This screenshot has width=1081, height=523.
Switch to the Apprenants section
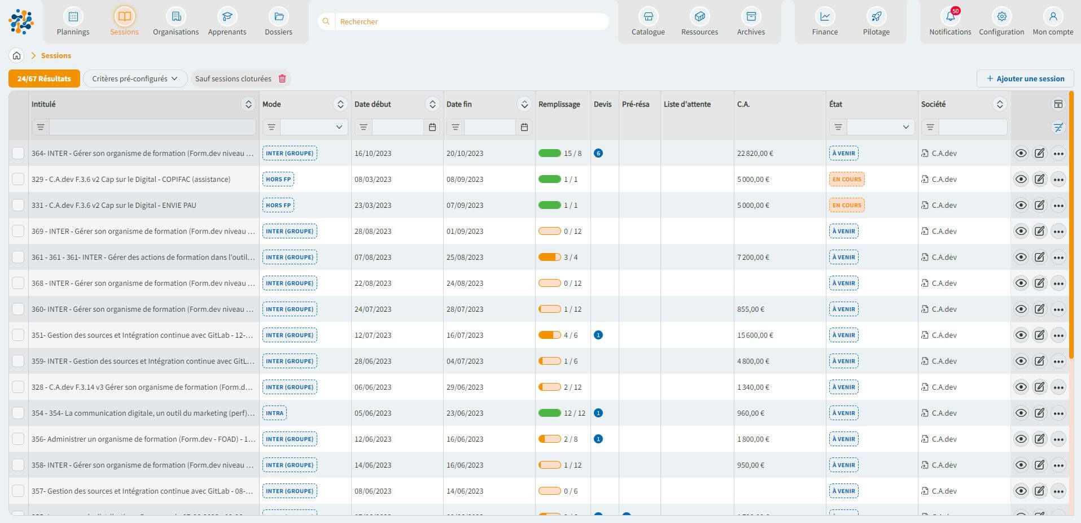227,23
